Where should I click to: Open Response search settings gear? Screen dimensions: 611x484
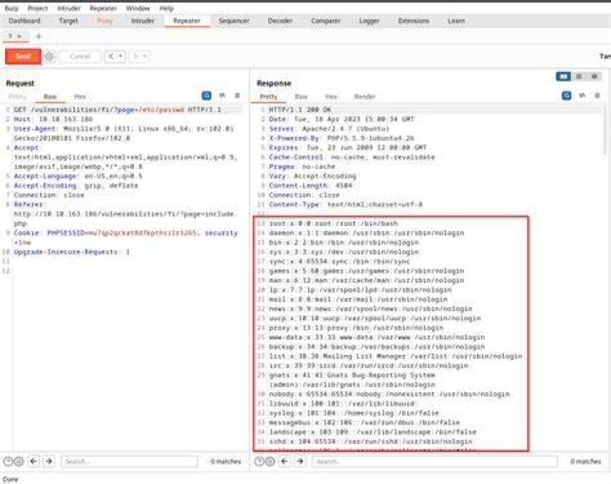[270, 462]
